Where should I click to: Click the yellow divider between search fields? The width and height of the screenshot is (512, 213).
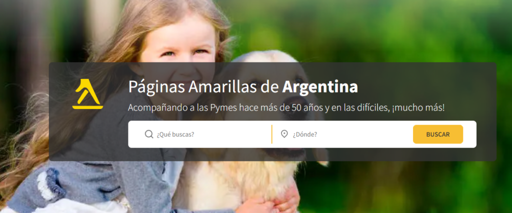[271, 134]
